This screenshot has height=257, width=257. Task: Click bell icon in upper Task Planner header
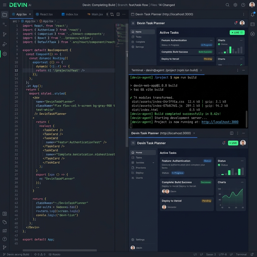click(x=235, y=23)
